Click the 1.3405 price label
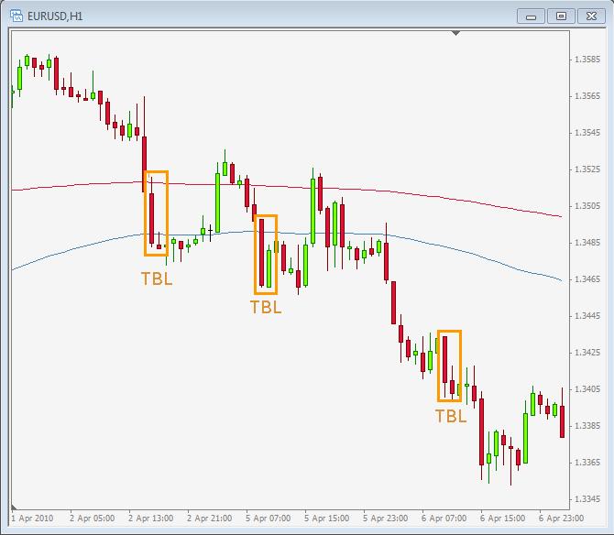This screenshot has width=614, height=535. click(x=587, y=389)
